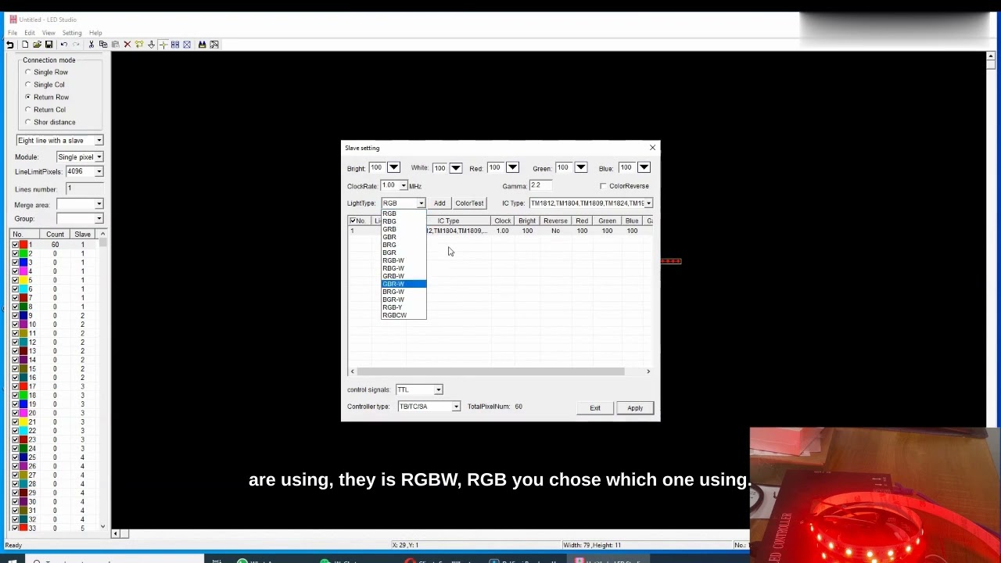
Task: Open the control signals TTL dropdown
Action: [438, 389]
